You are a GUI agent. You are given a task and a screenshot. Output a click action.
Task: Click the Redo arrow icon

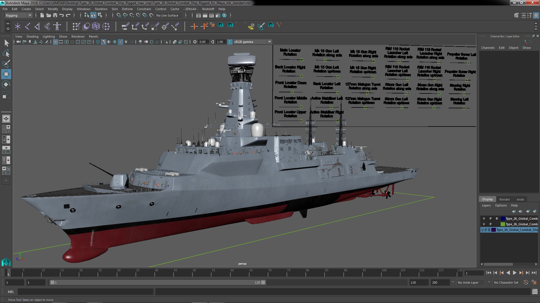[68, 15]
